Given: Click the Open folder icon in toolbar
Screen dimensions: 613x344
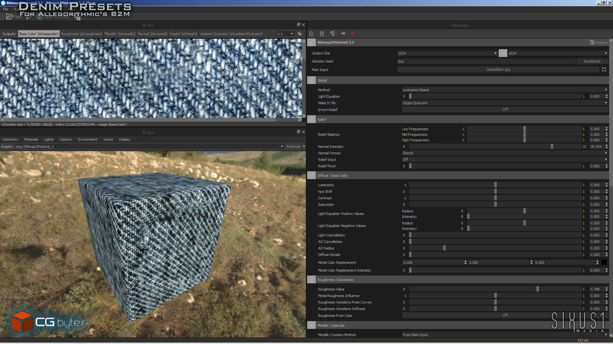Looking at the screenshot, I should point(10,17).
